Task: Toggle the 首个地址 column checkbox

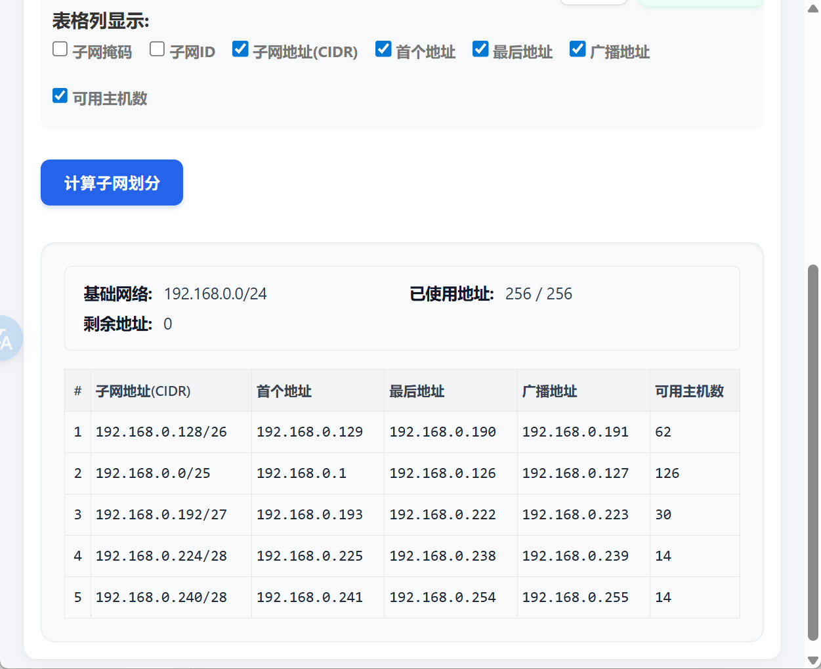Action: [x=383, y=49]
